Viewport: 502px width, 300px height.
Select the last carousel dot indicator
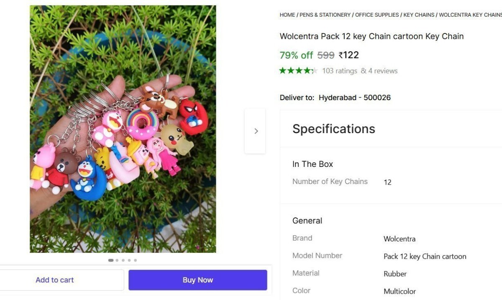point(136,260)
